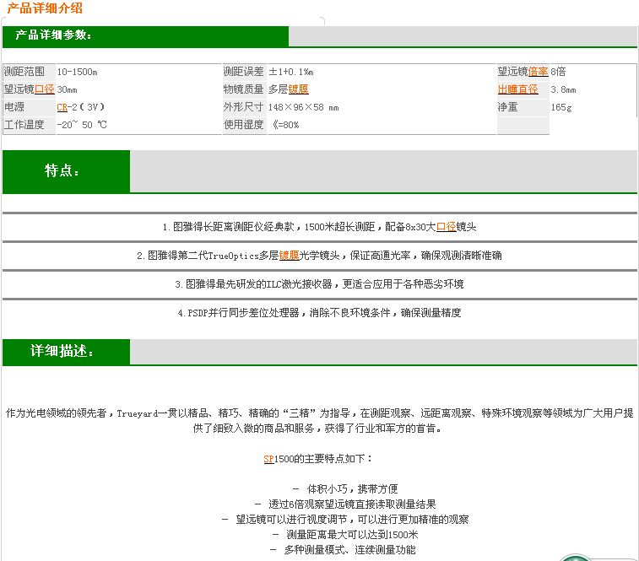Select feature line 3 about ILC激光接收器
The image size is (639, 561).
pyautogui.click(x=319, y=284)
